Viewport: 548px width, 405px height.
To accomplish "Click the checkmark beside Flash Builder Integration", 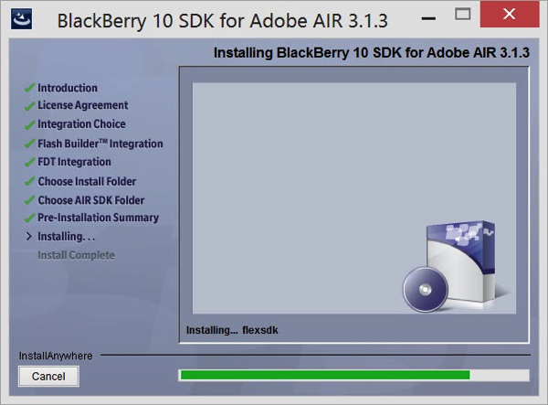I will (30, 144).
